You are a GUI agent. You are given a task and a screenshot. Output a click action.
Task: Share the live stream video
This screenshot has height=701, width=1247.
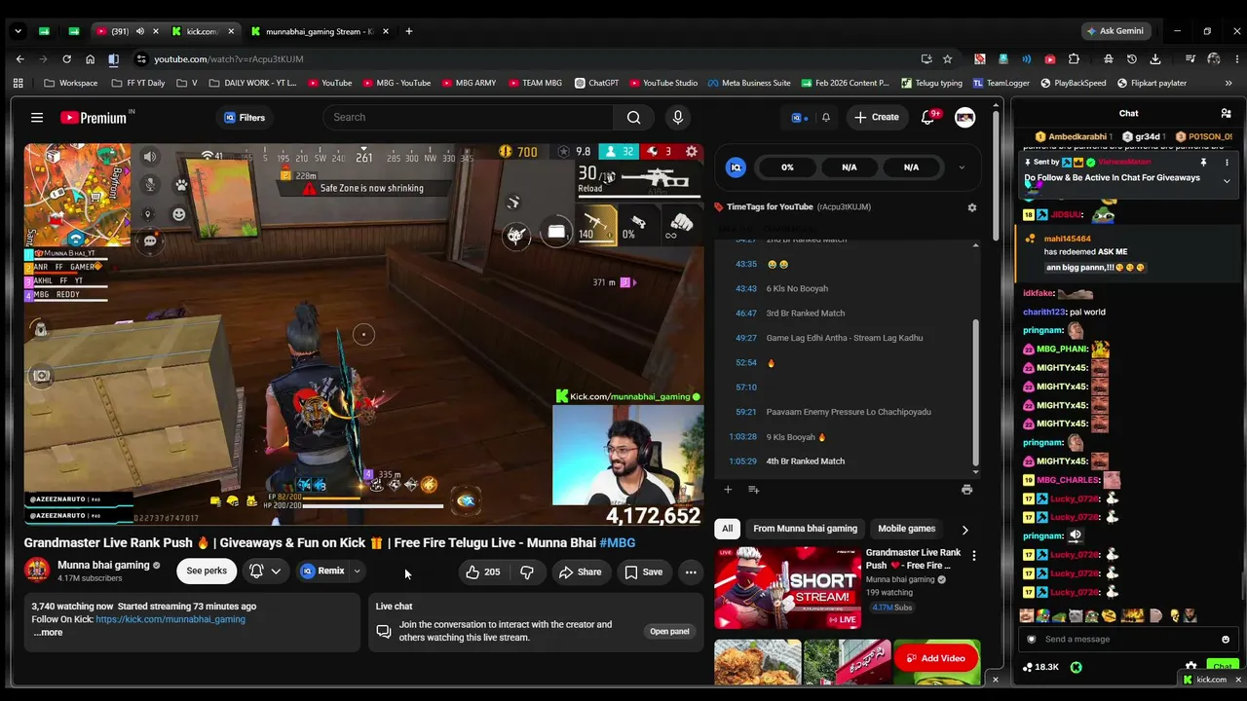tap(580, 572)
